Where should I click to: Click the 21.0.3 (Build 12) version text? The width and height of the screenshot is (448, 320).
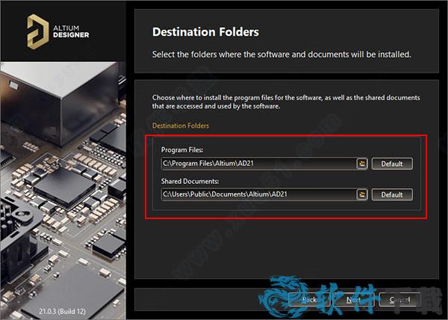coord(62,311)
